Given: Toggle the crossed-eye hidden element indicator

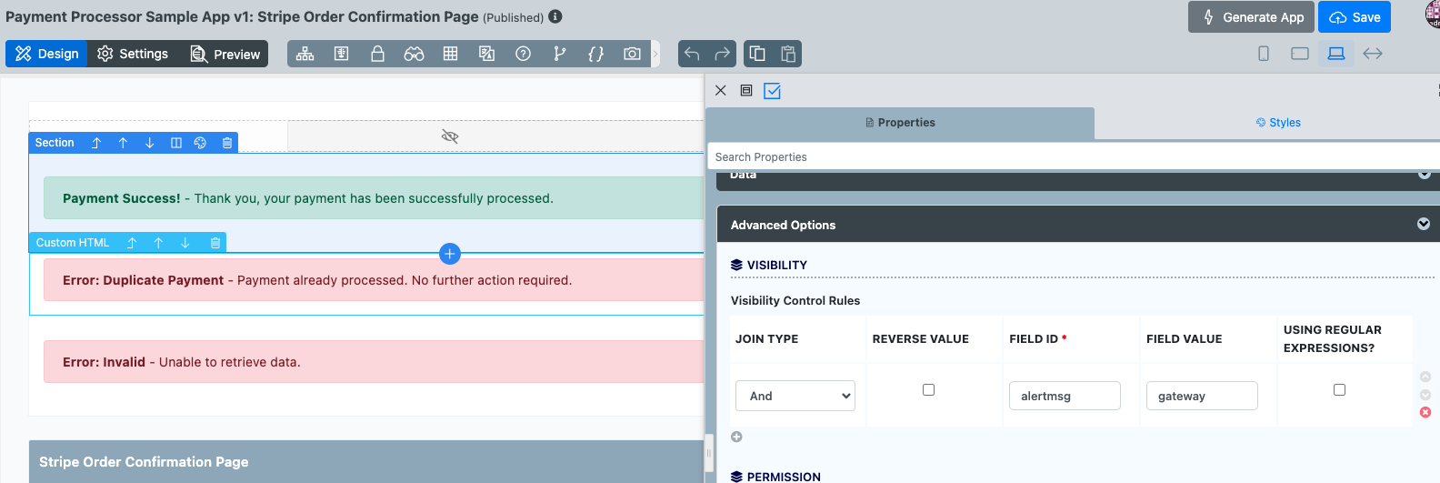Looking at the screenshot, I should tap(449, 136).
